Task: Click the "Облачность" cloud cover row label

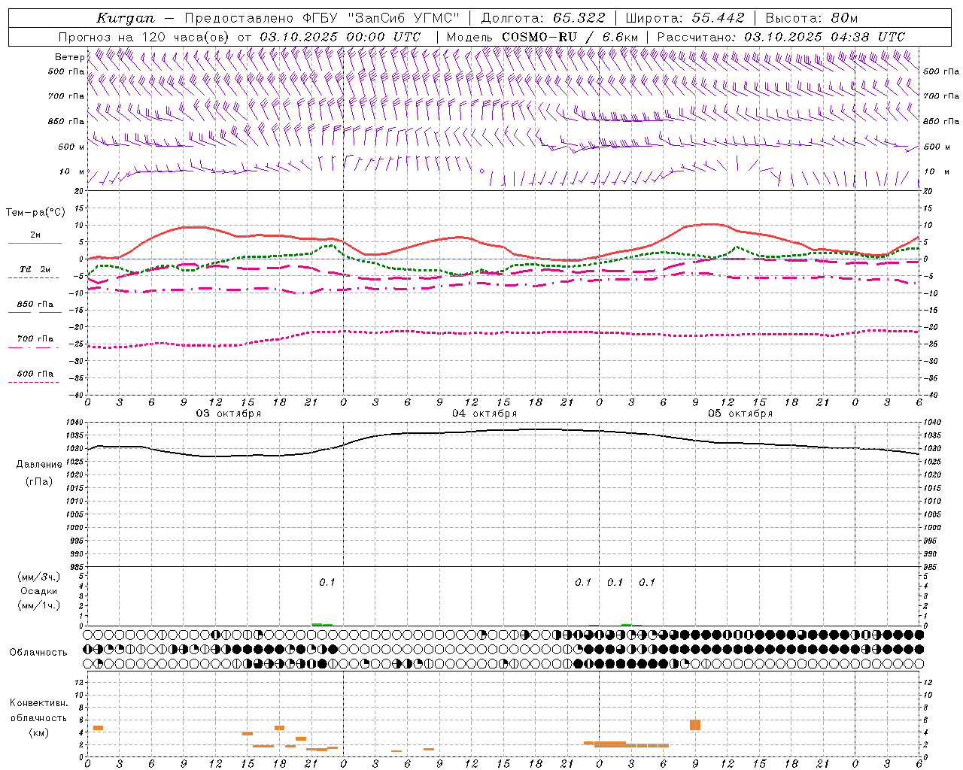Action: (38, 653)
